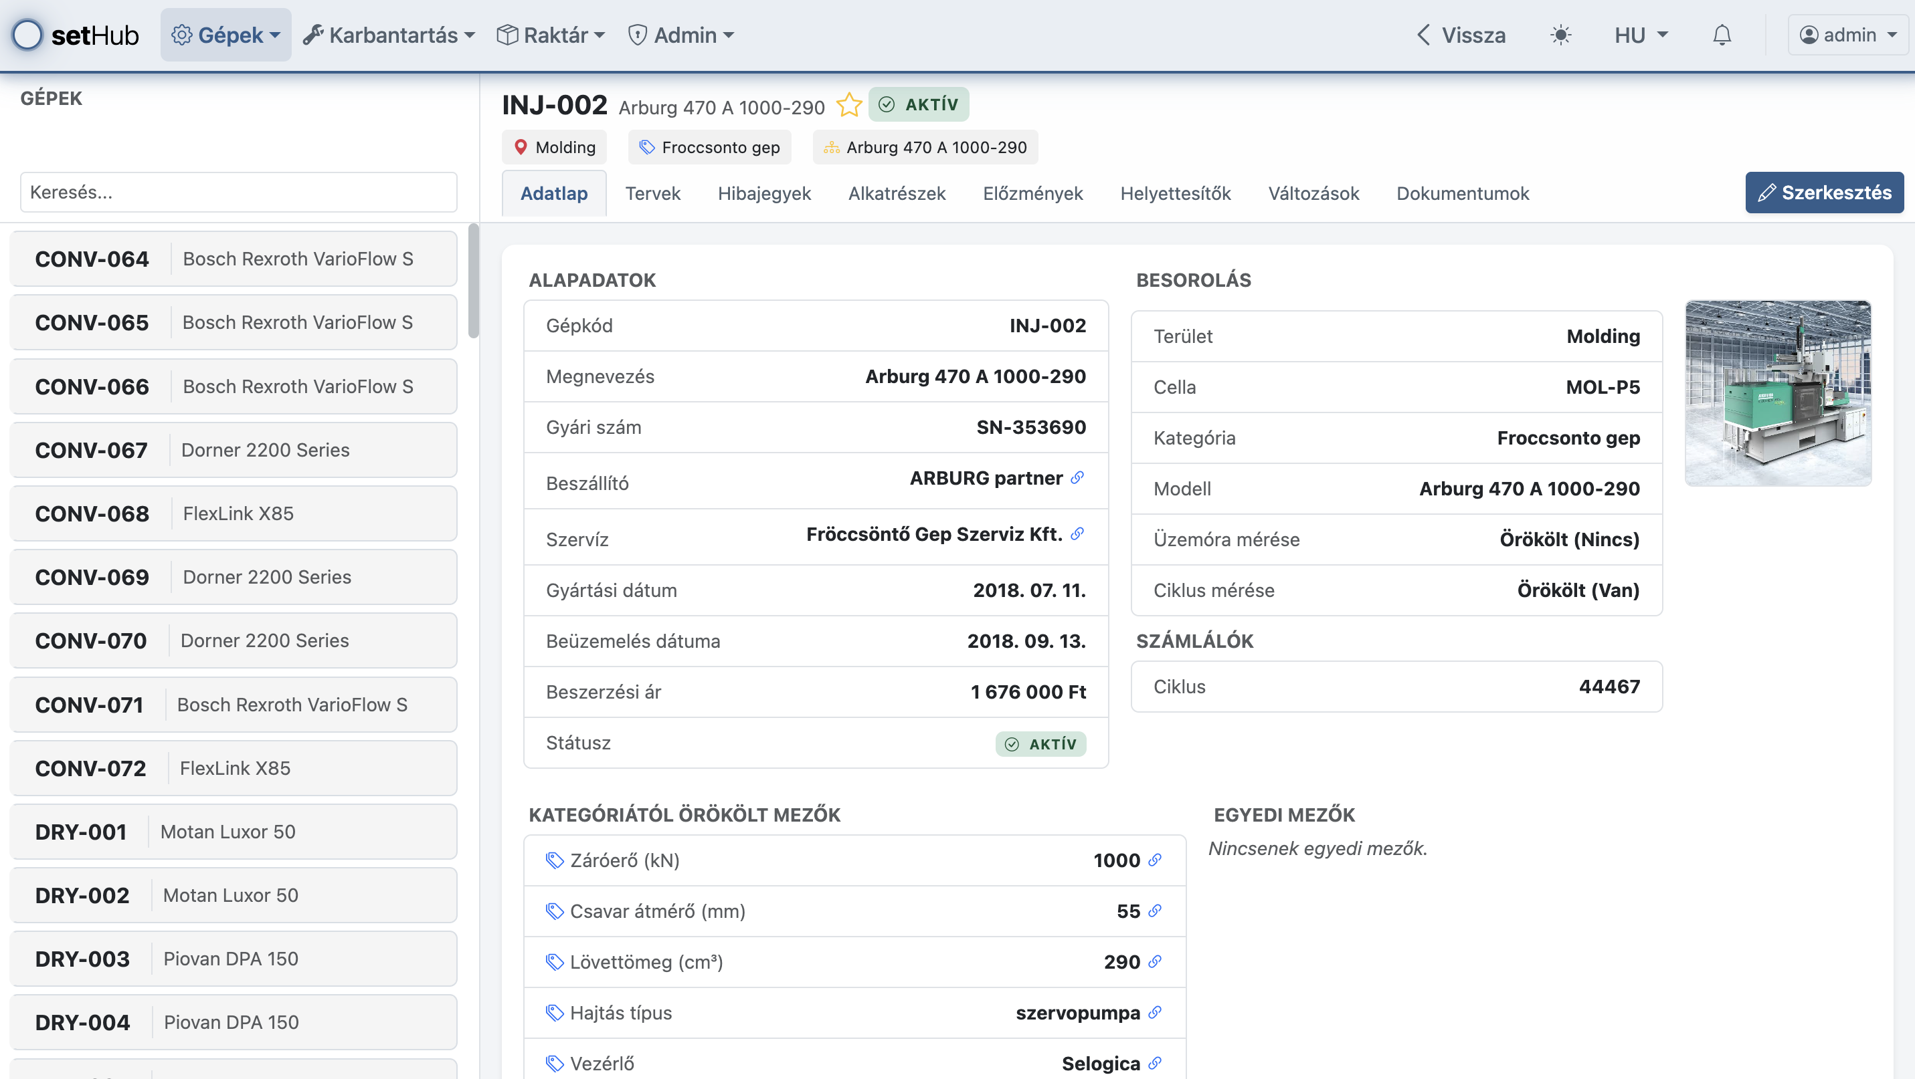Switch to the Hibajegyek tab
Screen dimensions: 1915x1079
[763, 194]
